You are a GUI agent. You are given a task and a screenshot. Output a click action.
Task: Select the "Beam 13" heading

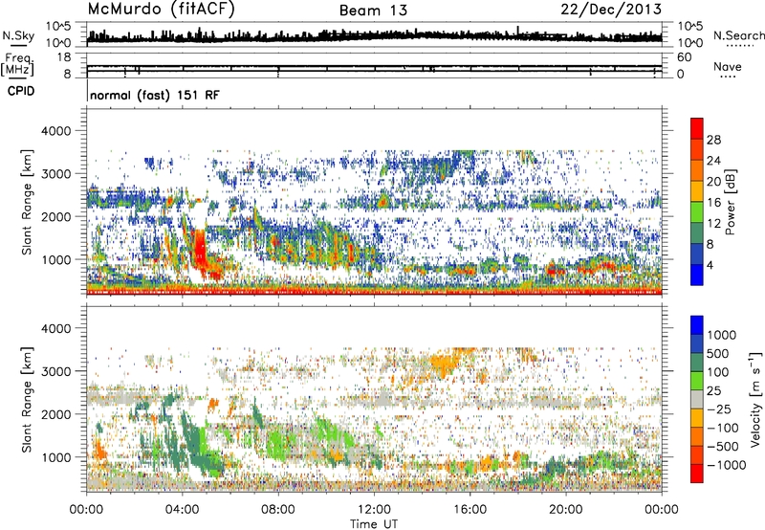(373, 11)
